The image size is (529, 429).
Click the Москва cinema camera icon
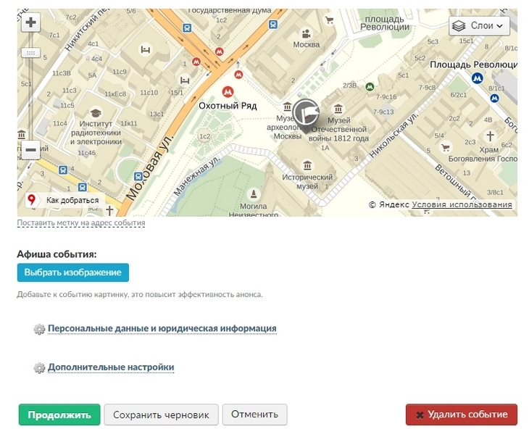306,34
